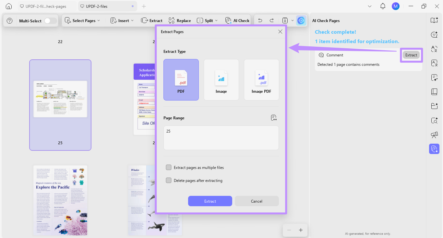This screenshot has height=238, width=443.
Task: Select the Whales page thumbnail
Action: click(x=141, y=200)
